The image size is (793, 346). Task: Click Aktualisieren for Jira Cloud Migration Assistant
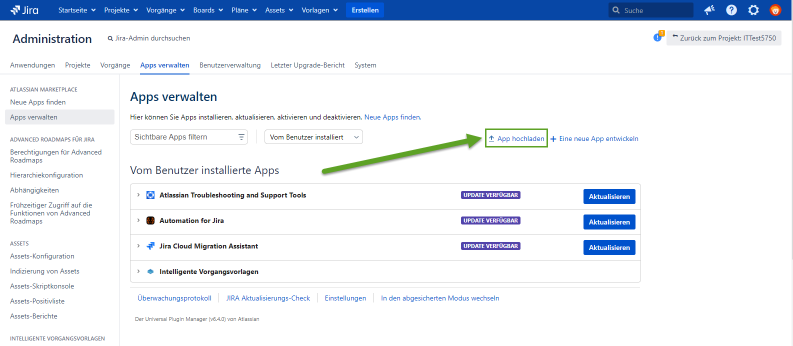609,247
